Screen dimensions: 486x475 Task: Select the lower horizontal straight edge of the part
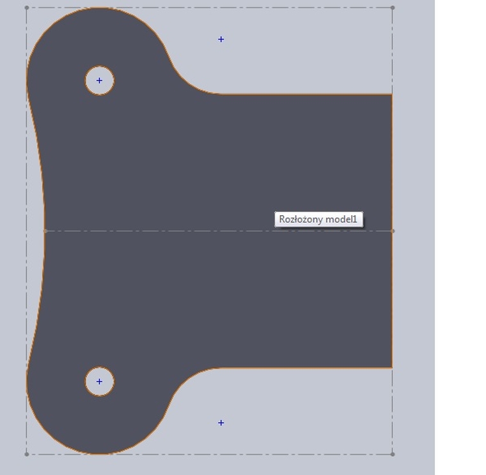pyautogui.click(x=306, y=368)
